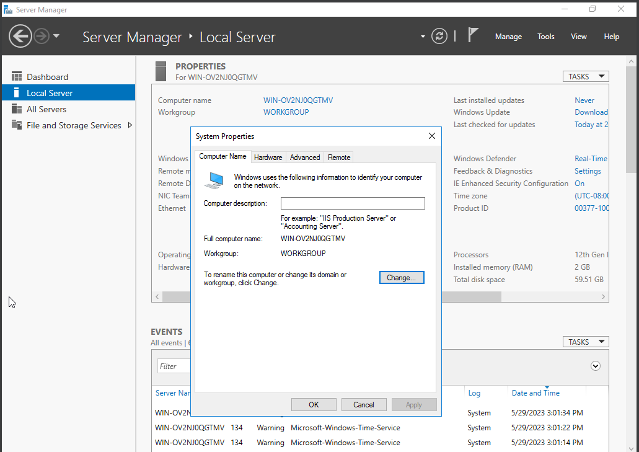Open the Events TASKS dropdown
639x452 pixels.
(586, 342)
